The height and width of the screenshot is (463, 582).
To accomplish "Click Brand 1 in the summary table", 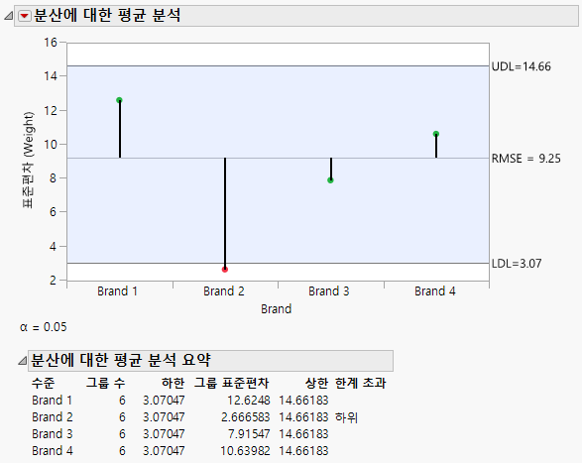I will [52, 401].
